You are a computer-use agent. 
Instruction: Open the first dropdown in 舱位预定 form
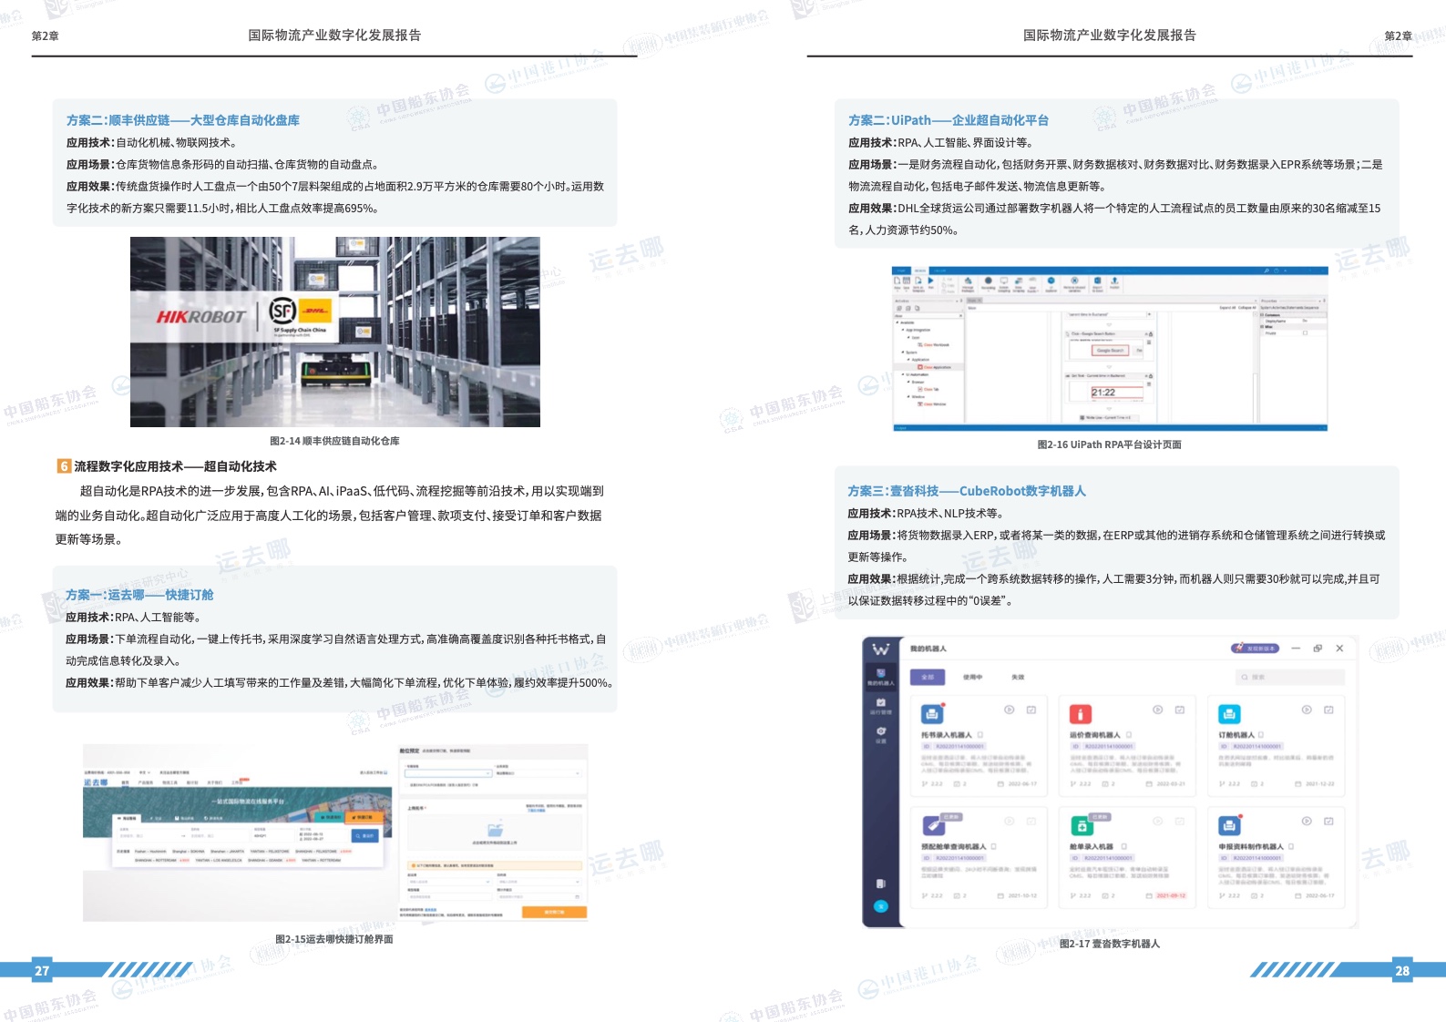coord(446,773)
